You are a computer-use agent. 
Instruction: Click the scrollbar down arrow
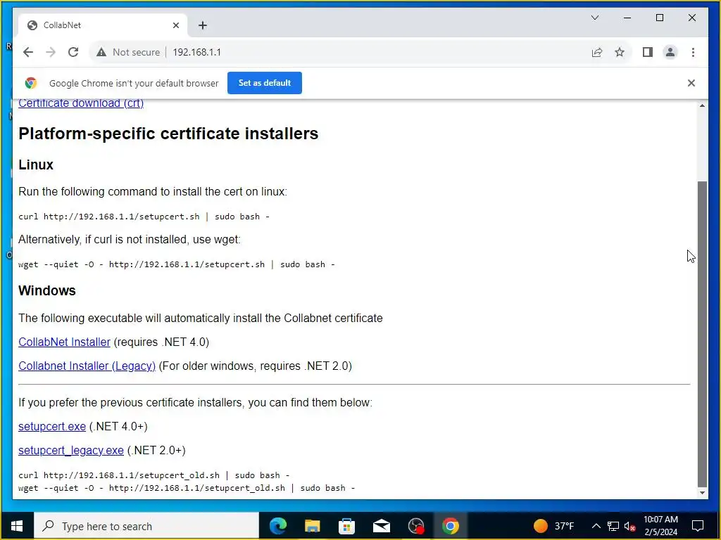pos(702,493)
